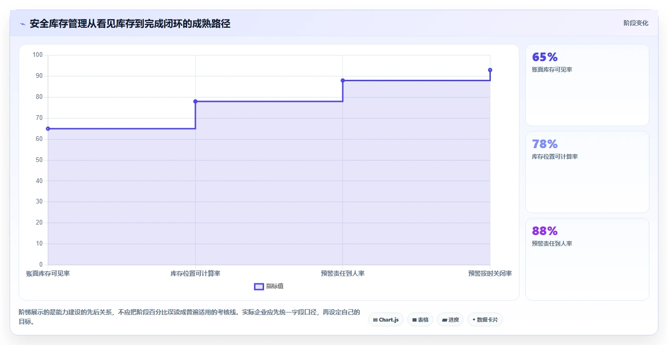This screenshot has height=345, width=668.
Task: Toggle the 指标值 legend item
Action: (x=269, y=286)
